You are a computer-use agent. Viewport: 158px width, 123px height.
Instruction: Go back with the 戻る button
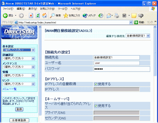point(8,15)
